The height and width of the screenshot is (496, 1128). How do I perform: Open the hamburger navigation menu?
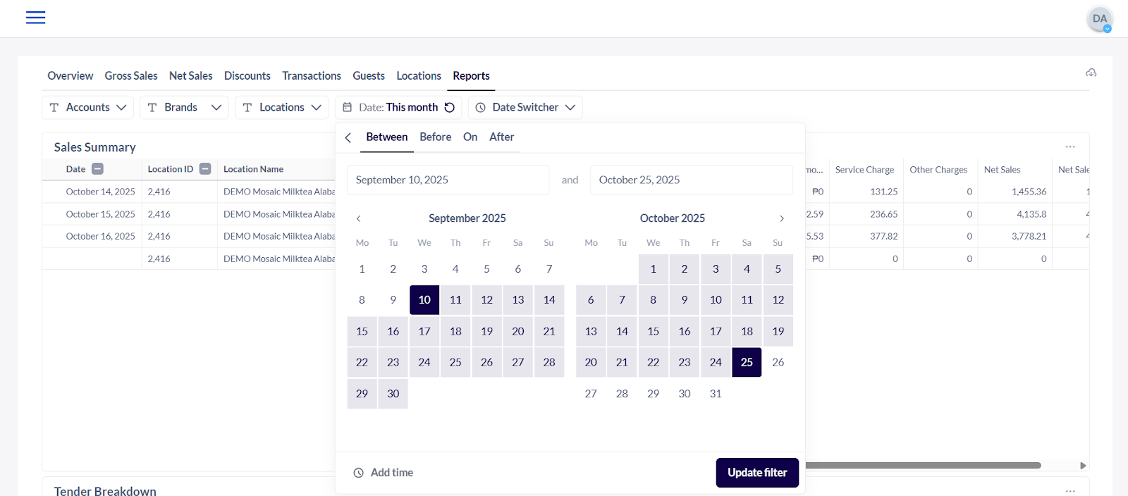coord(35,18)
